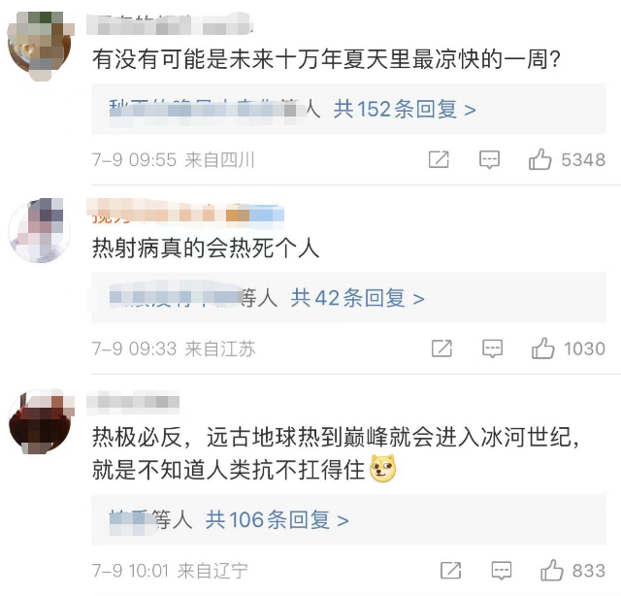
Task: Open reply bubble on the 四川 comment
Action: click(489, 160)
